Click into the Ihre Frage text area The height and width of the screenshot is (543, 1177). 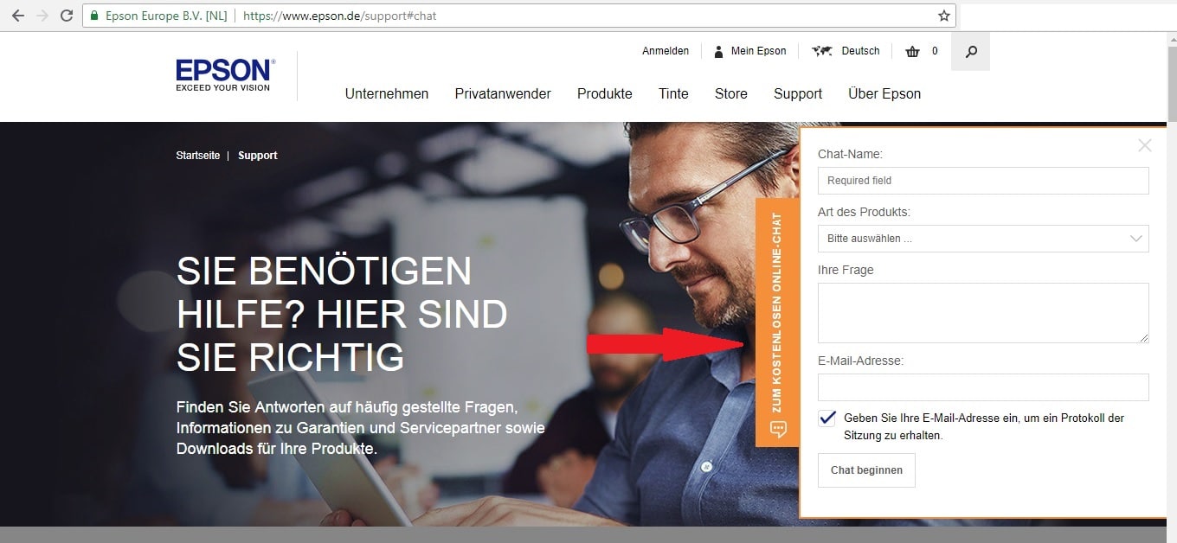[983, 313]
